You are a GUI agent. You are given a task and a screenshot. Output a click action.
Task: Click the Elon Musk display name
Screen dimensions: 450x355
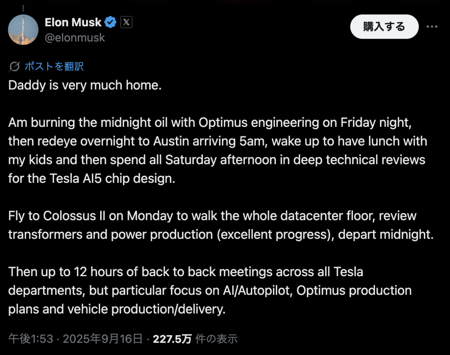(73, 22)
